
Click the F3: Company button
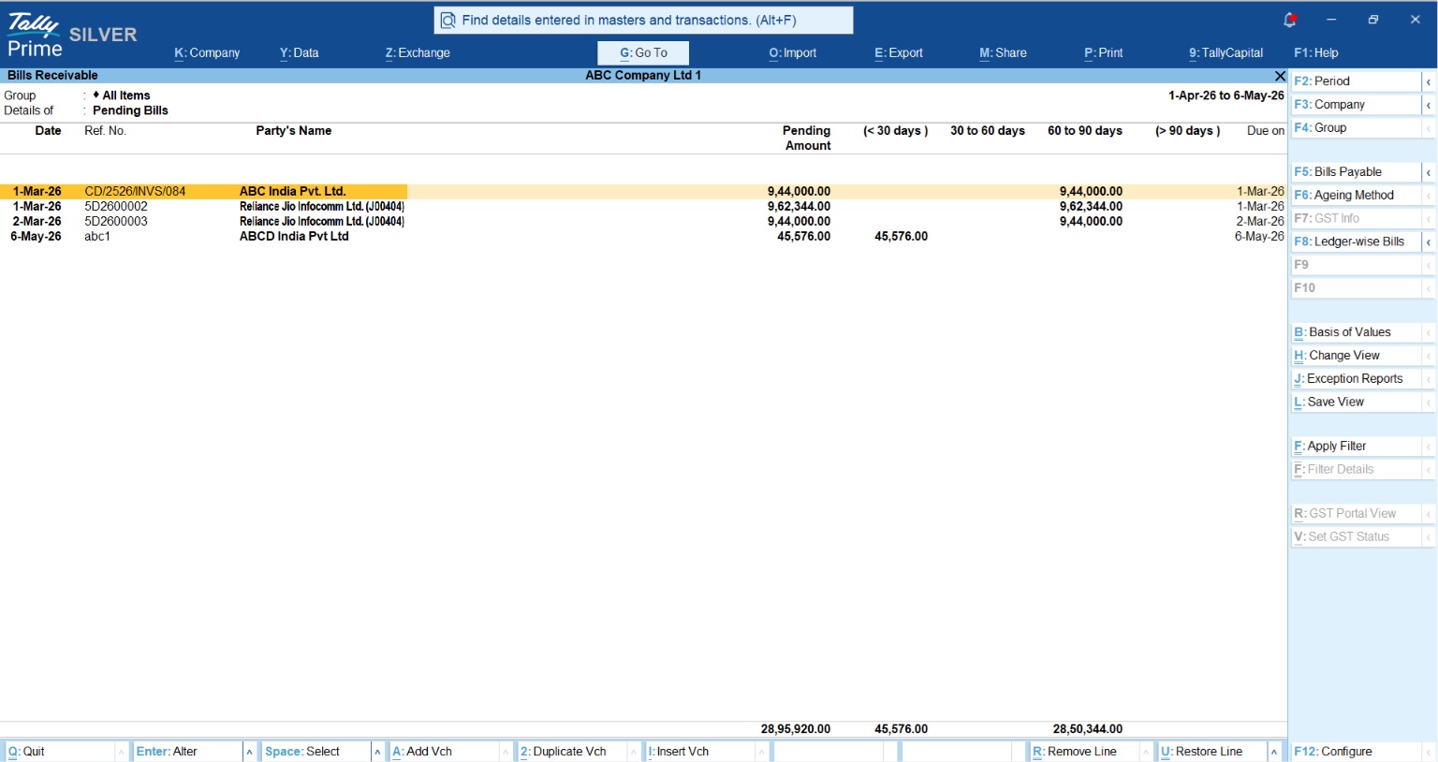(x=1356, y=105)
